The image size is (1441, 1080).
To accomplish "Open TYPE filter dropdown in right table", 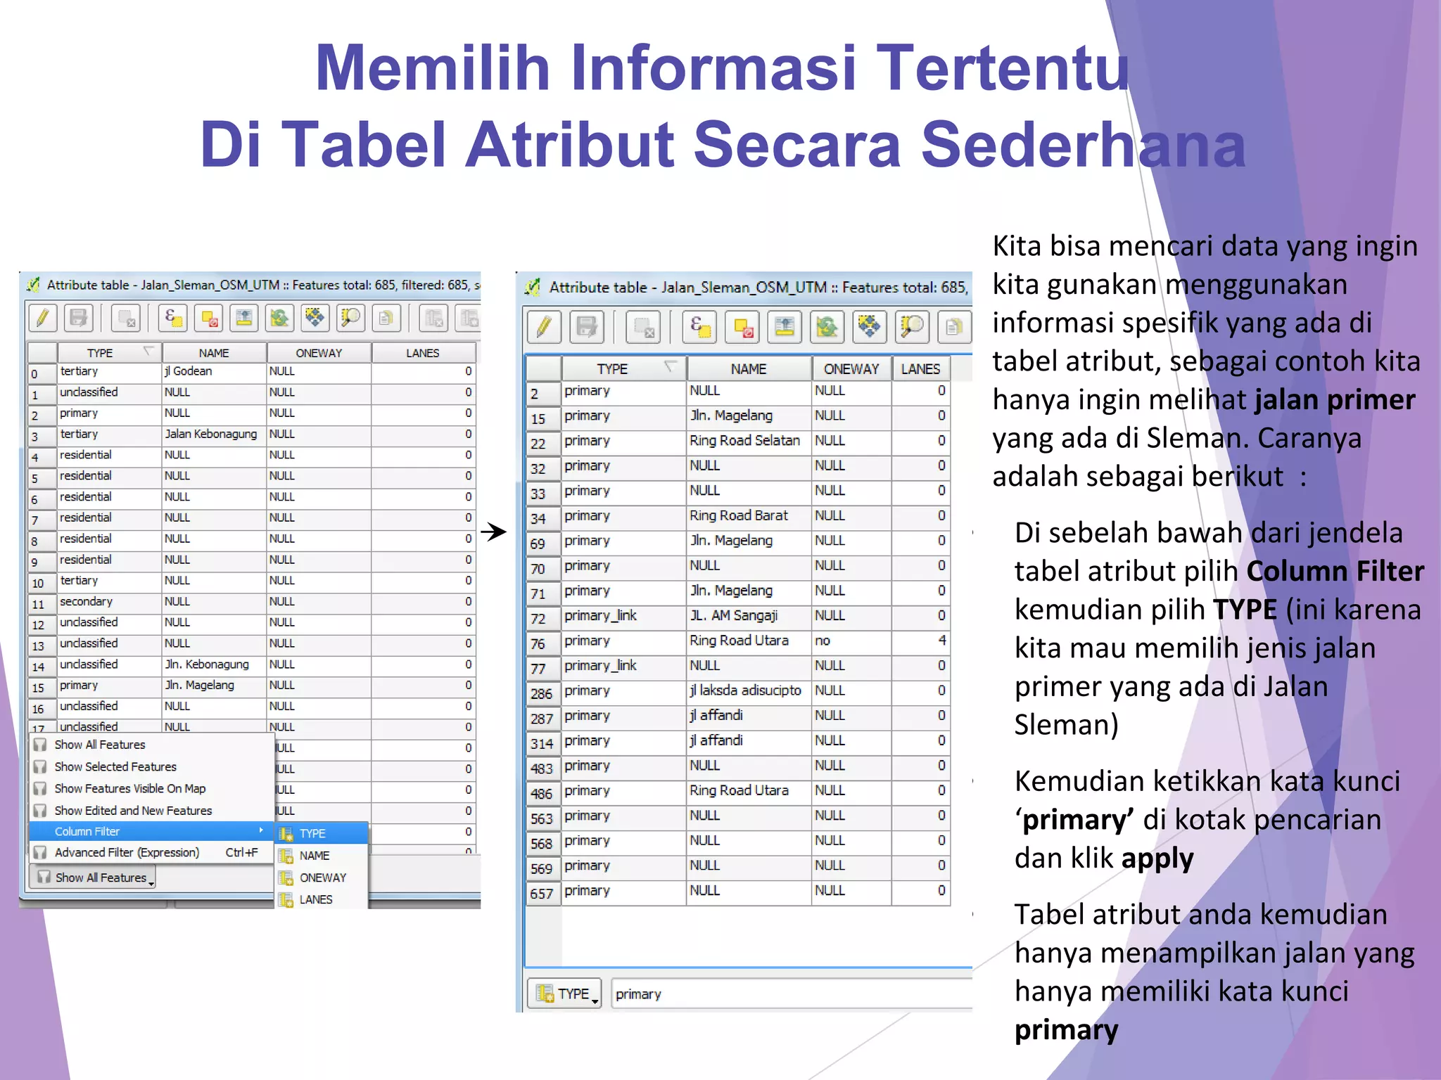I will pyautogui.click(x=564, y=994).
